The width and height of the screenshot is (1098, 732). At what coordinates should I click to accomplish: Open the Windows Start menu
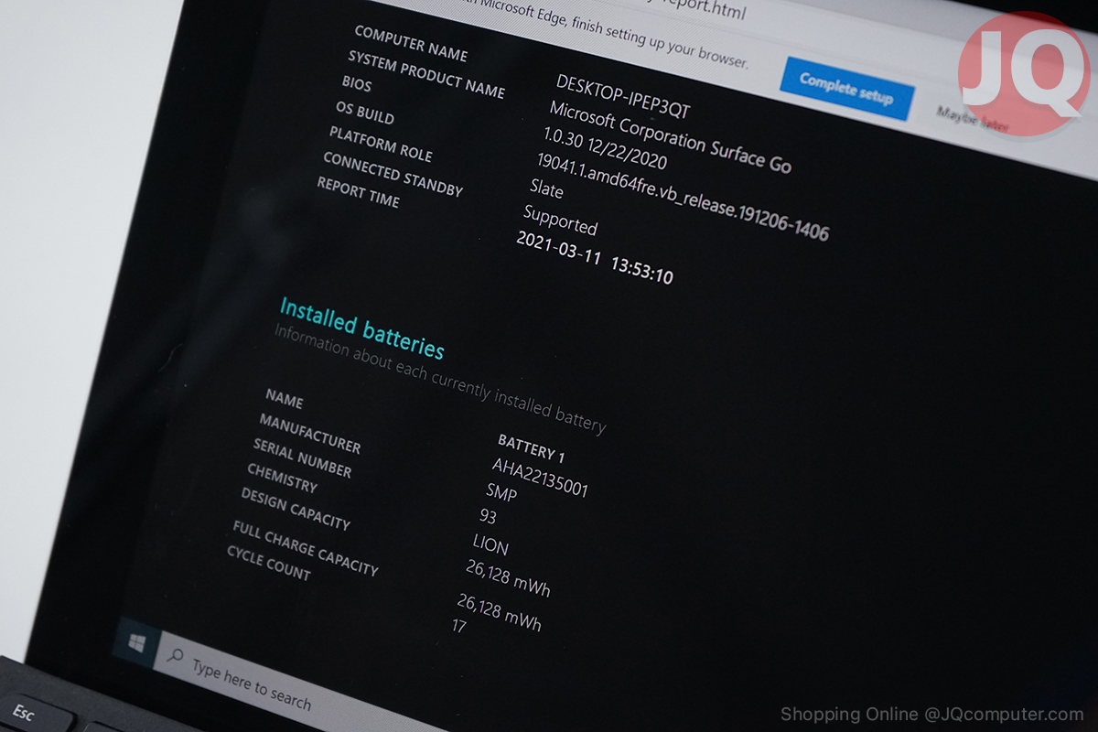[x=136, y=643]
